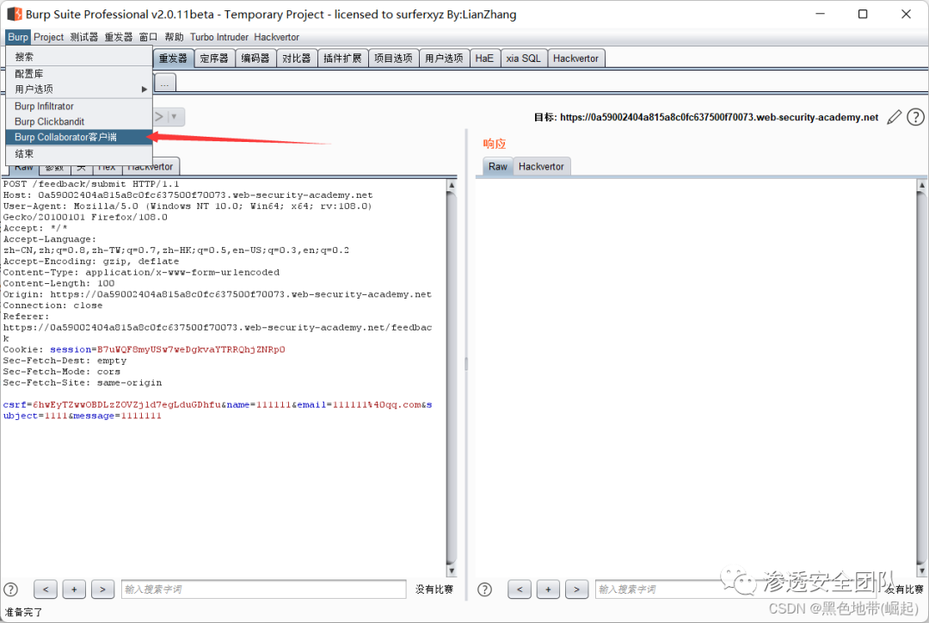This screenshot has width=929, height=623.
Task: Click the 'POST /feedback/submit HTTP/1.1' line
Action: click(91, 184)
